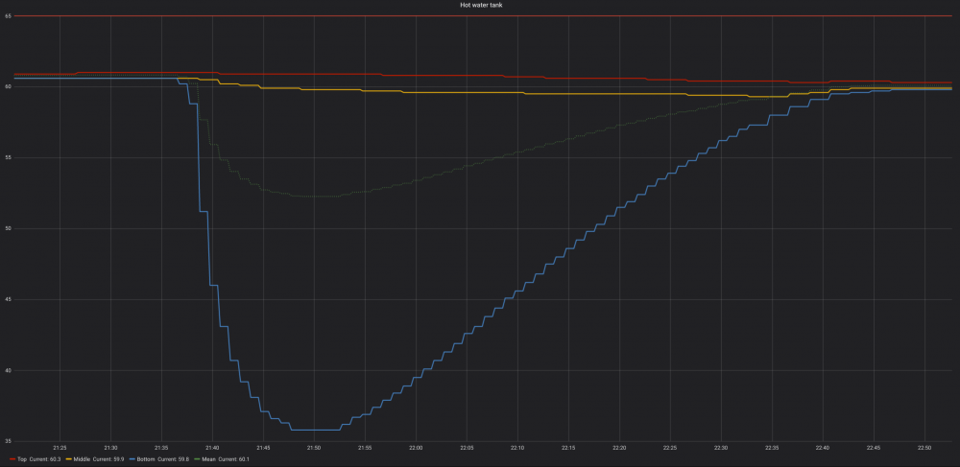The width and height of the screenshot is (960, 467).
Task: Click the blue Bottom series color swatch
Action: 130,460
